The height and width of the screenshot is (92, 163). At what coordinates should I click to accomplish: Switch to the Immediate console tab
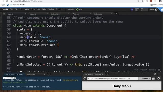(x=31, y=74)
